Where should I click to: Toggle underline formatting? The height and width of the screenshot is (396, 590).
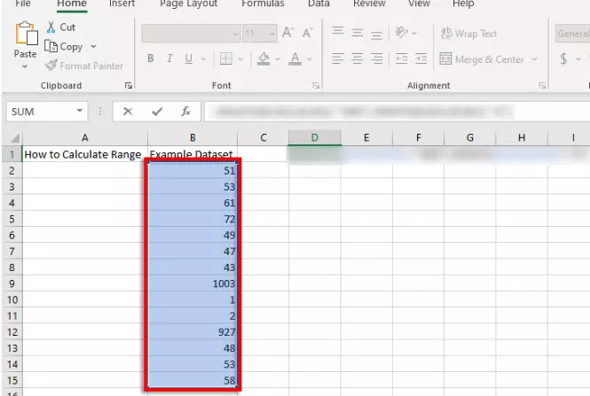pyautogui.click(x=188, y=58)
